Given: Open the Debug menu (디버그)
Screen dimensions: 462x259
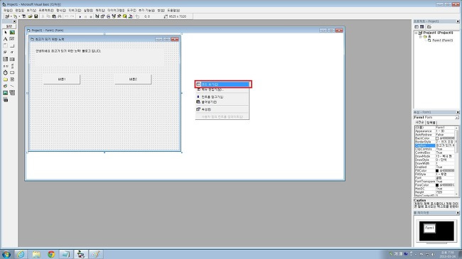Looking at the screenshot, I should (x=75, y=11).
